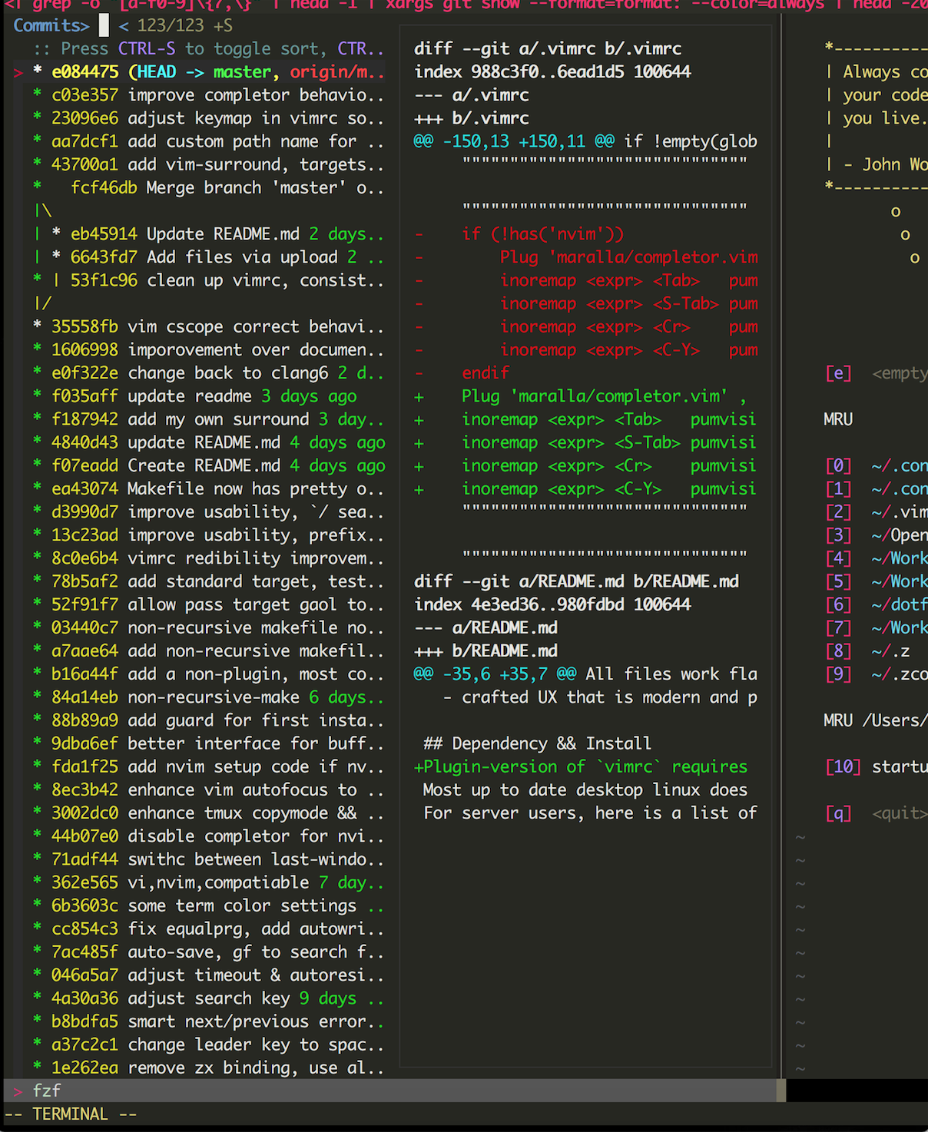Open MRU entry [8] ~/.z file

(x=867, y=650)
